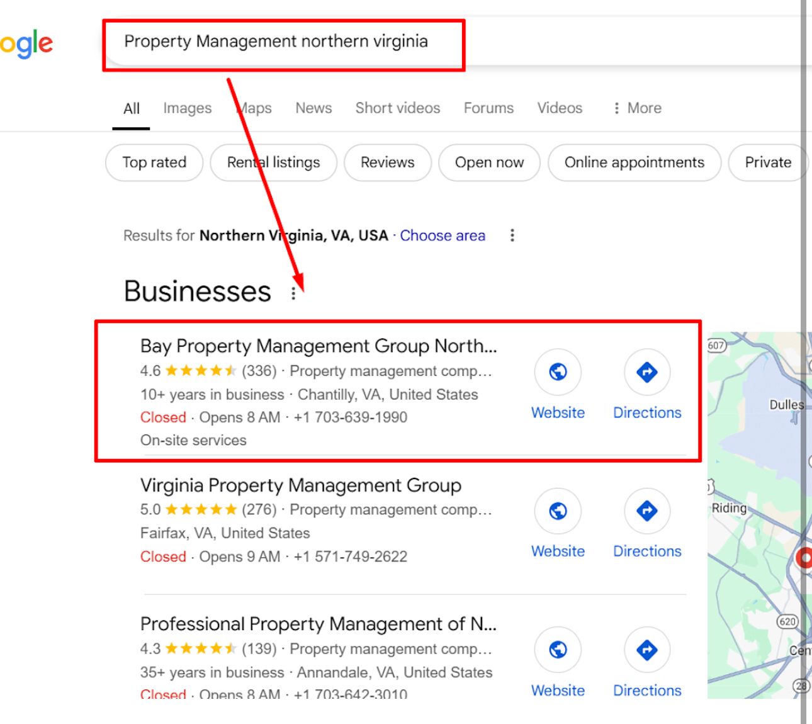Click Directions icon for Bay Property Management
Viewport: 812px width, 724px height.
(x=647, y=372)
